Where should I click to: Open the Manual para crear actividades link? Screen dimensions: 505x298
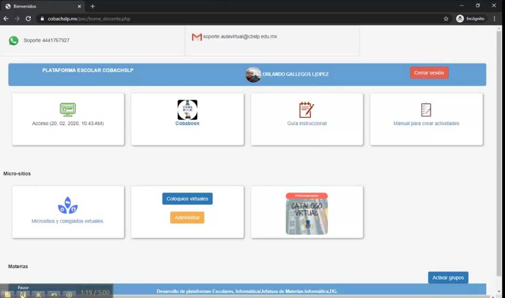pyautogui.click(x=426, y=124)
